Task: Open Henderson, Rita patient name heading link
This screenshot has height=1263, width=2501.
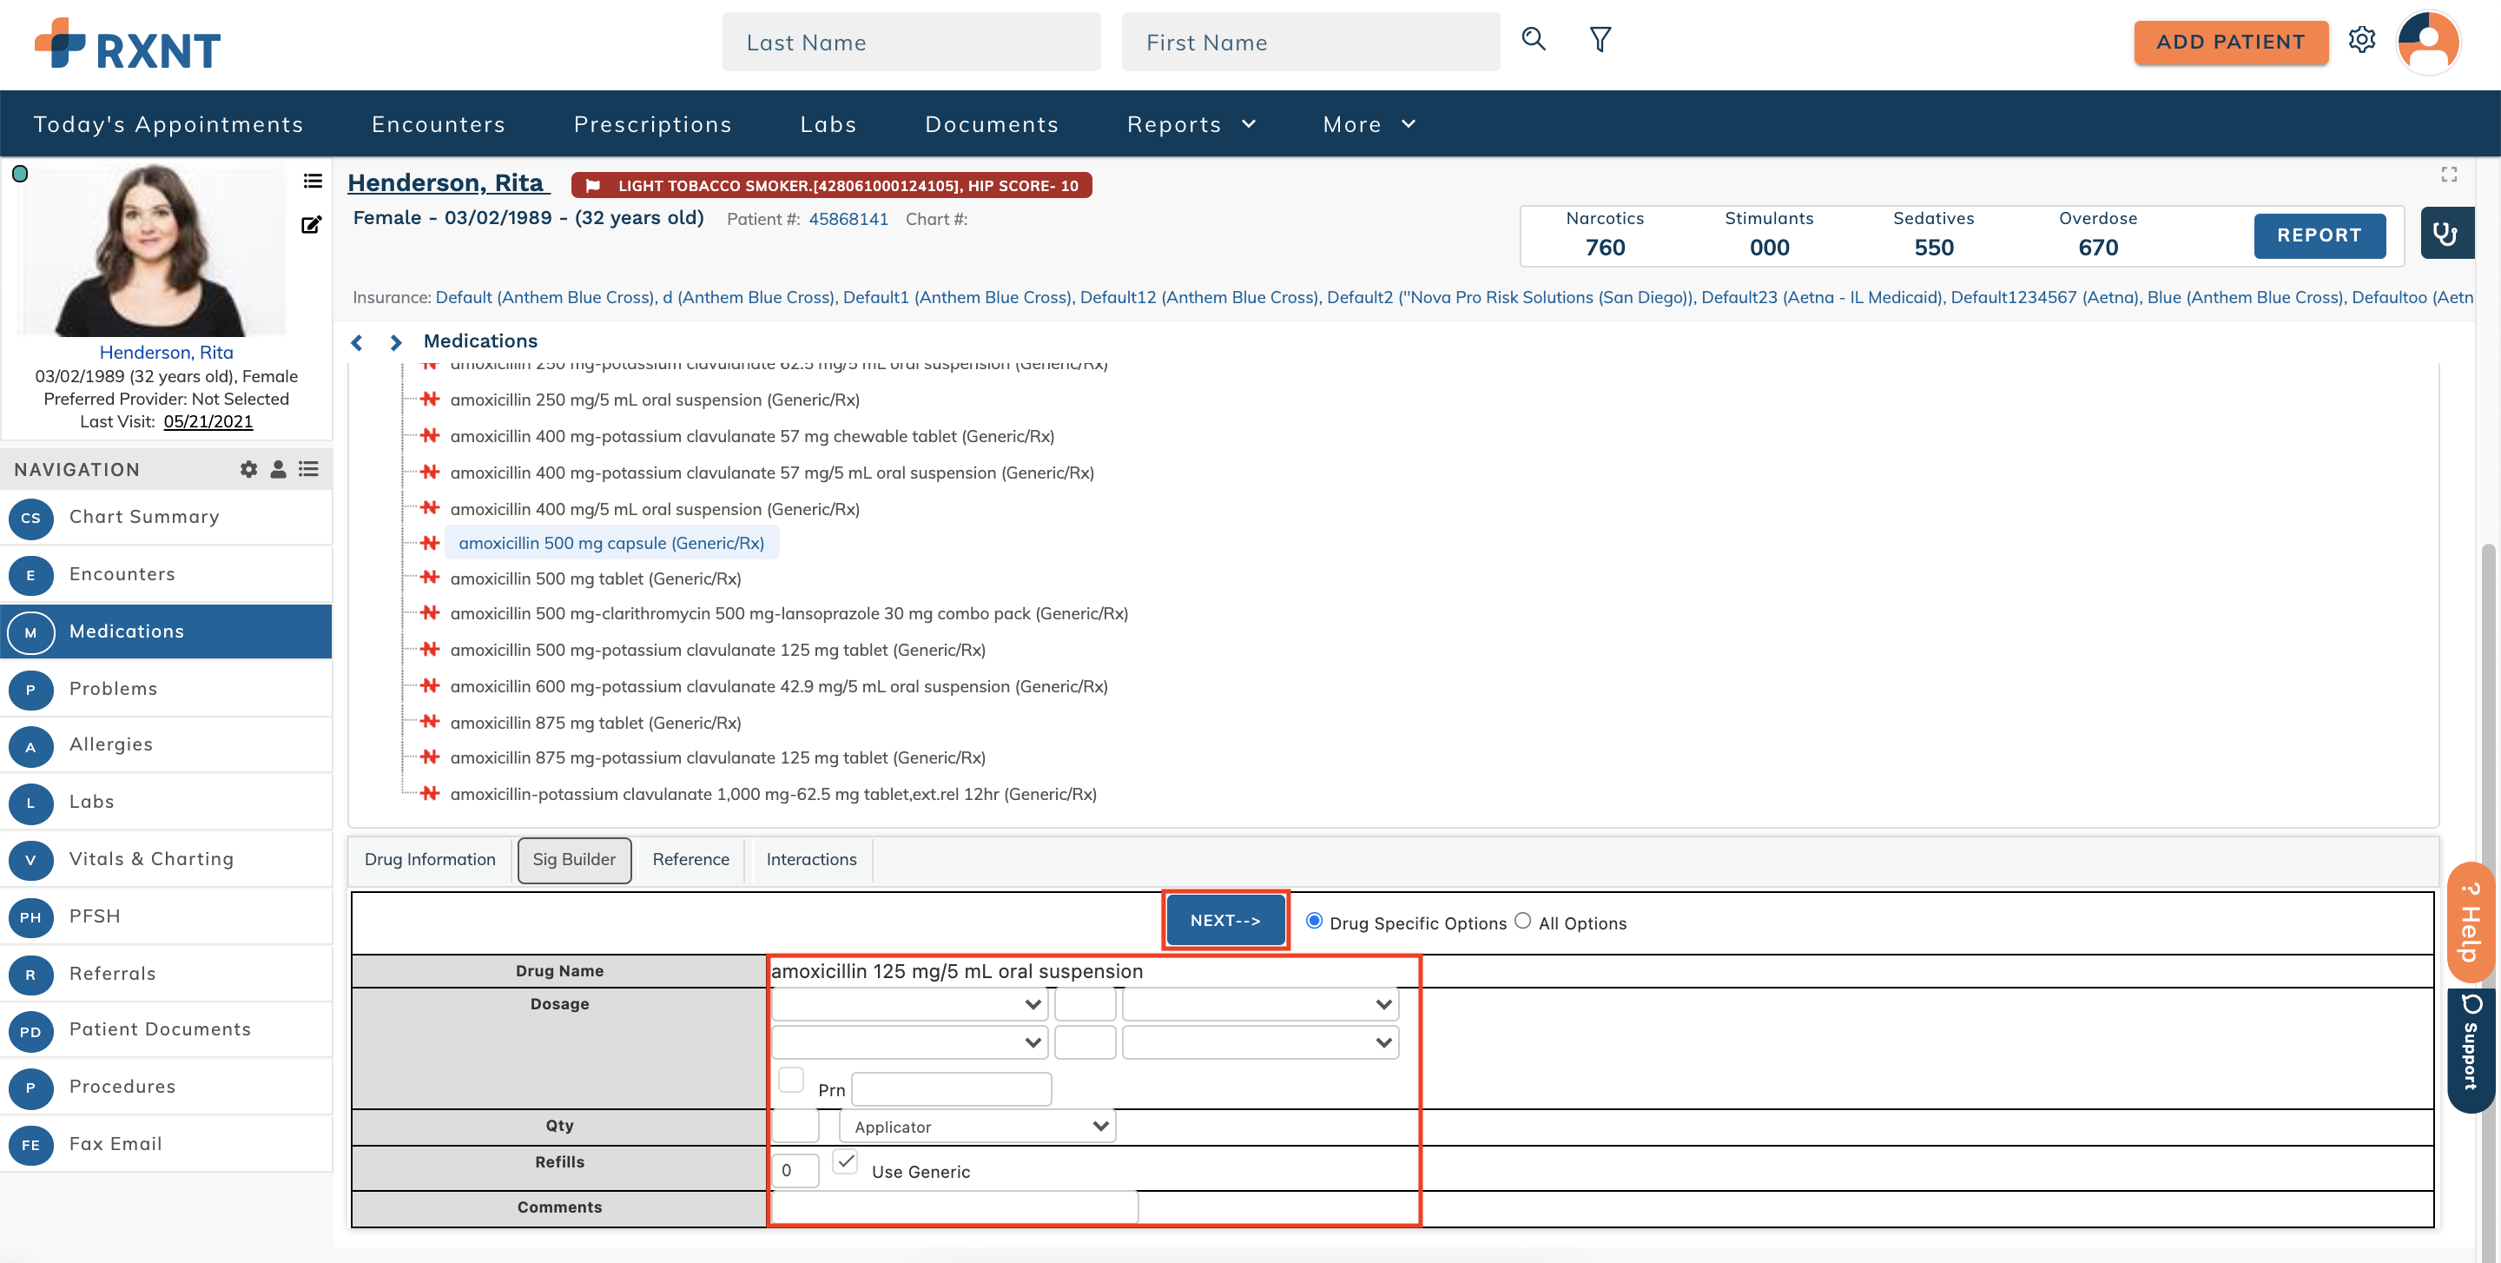Action: (447, 182)
